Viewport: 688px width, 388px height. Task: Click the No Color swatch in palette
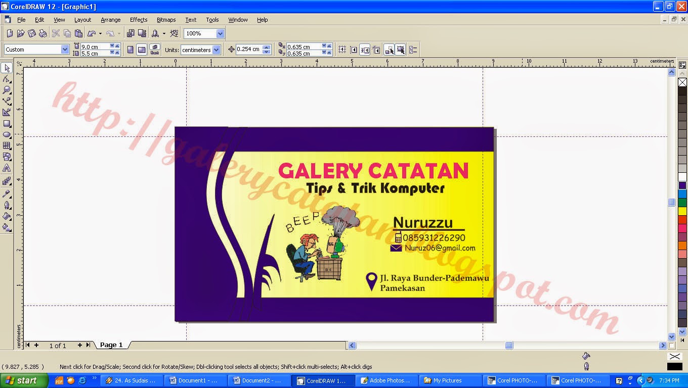coord(682,82)
